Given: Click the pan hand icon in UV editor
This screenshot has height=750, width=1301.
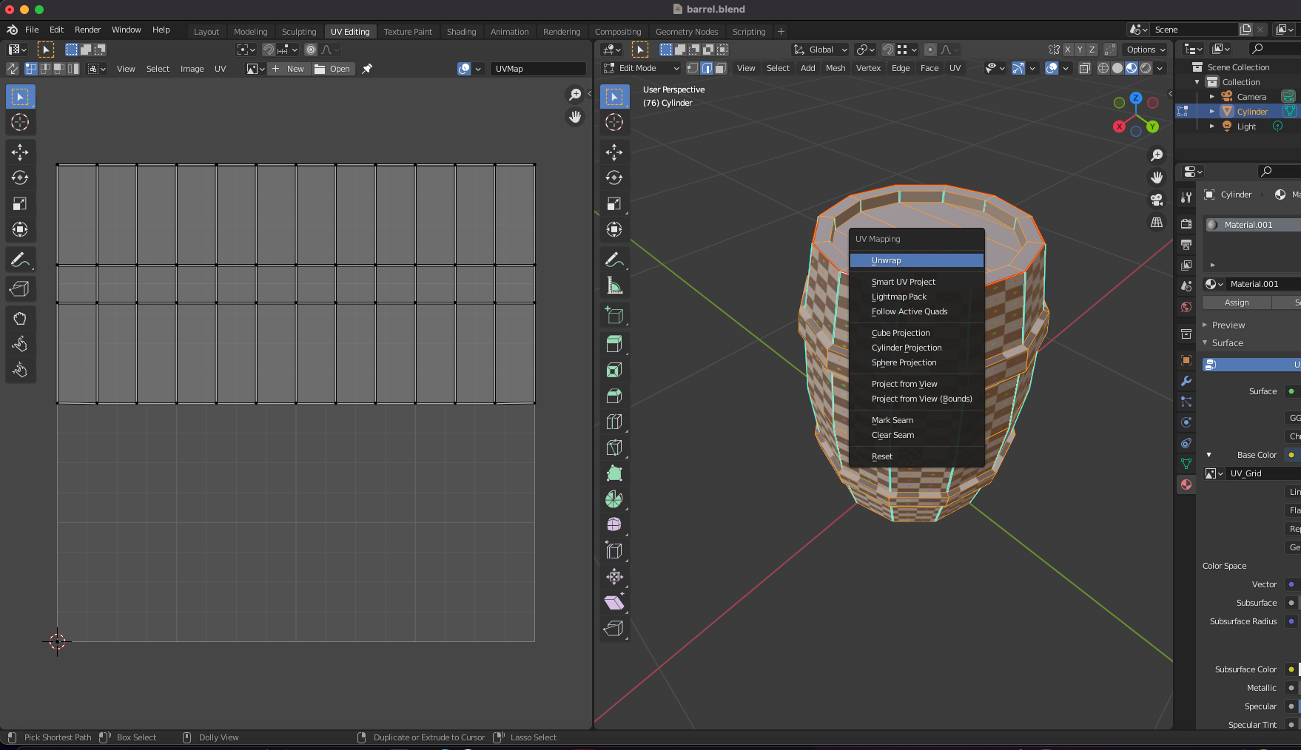Looking at the screenshot, I should (575, 117).
